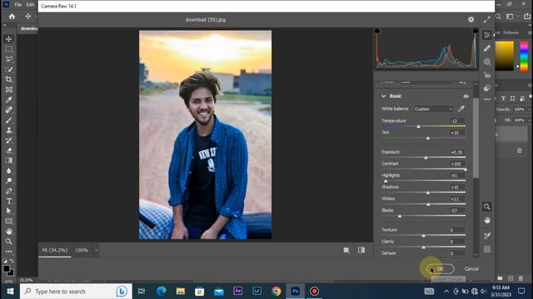The width and height of the screenshot is (533, 299).
Task: Select the Brush tool
Action: point(9,120)
